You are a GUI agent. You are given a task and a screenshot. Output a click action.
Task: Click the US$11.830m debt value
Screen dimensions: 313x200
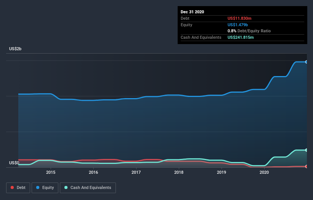point(239,18)
